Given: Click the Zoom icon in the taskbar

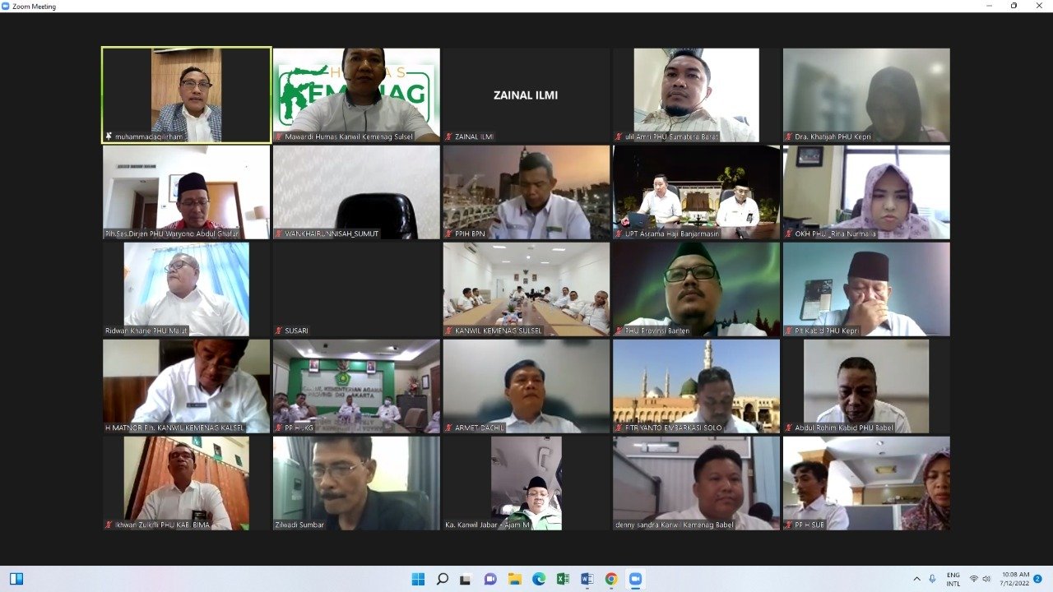Looking at the screenshot, I should (x=635, y=579).
